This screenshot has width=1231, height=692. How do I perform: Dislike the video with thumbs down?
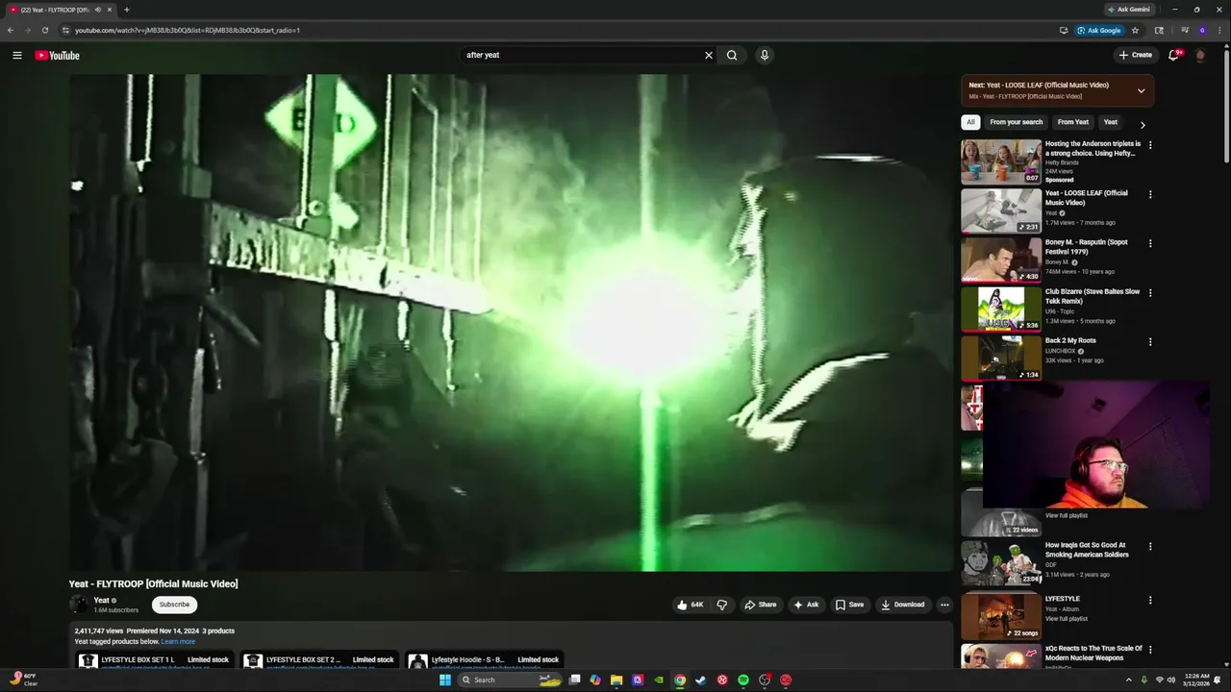pos(722,605)
